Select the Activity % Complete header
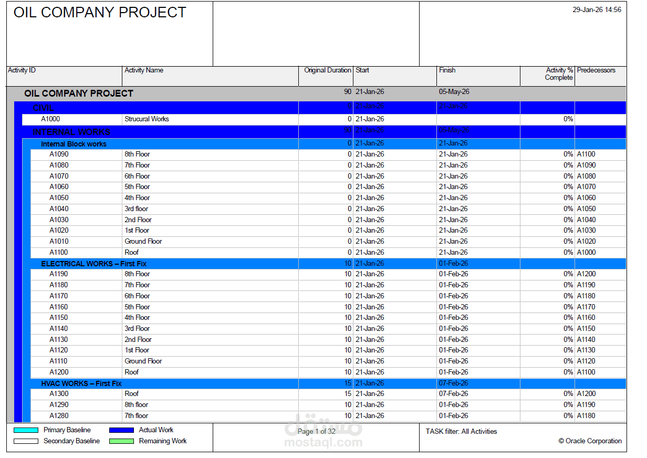 pos(547,76)
